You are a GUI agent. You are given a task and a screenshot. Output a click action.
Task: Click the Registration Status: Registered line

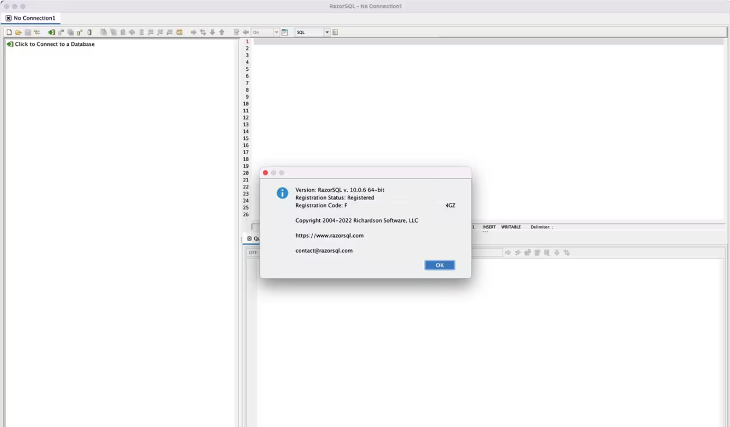tap(335, 198)
